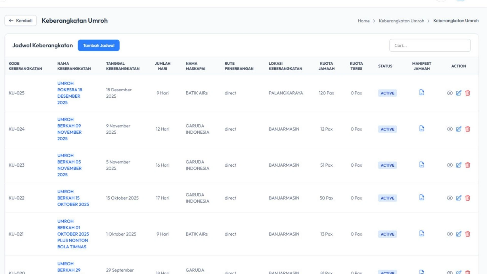Focus the Cari search field
Viewport: 487px width, 274px height.
pyautogui.click(x=430, y=45)
